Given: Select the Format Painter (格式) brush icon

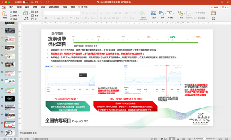Looking at the screenshot, I should tap(11, 19).
